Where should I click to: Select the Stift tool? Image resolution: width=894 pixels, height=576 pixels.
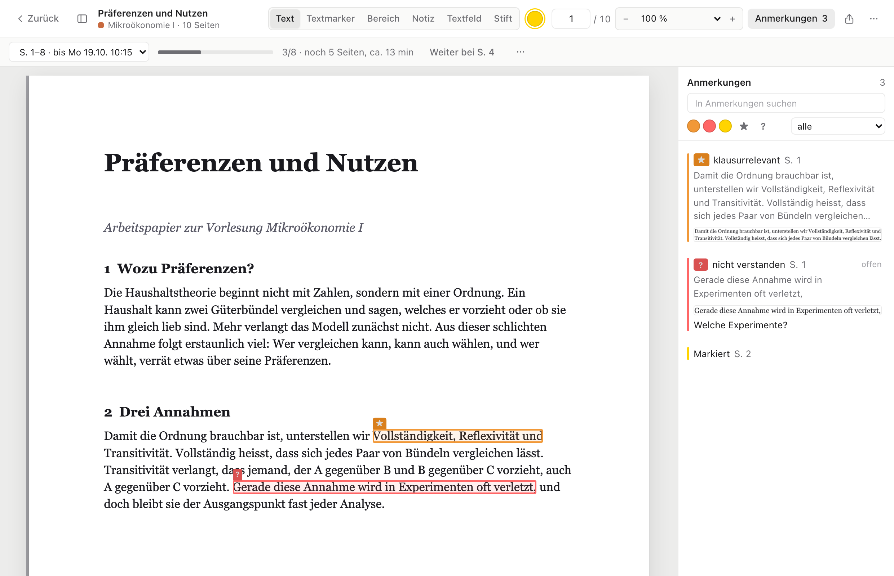[x=502, y=19]
